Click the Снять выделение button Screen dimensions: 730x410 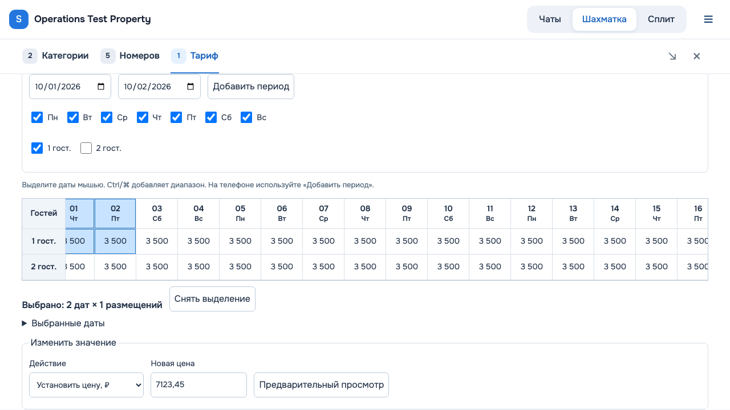click(x=212, y=299)
